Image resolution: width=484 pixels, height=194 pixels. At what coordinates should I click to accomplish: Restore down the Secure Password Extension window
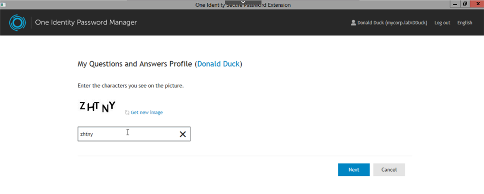click(x=464, y=4)
